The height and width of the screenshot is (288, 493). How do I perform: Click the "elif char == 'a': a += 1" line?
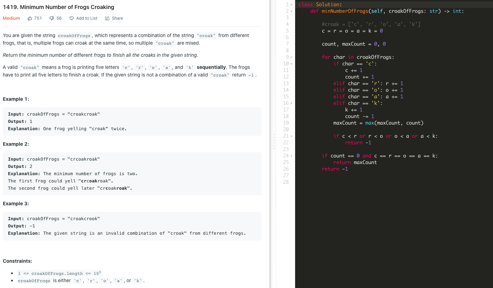(368, 97)
